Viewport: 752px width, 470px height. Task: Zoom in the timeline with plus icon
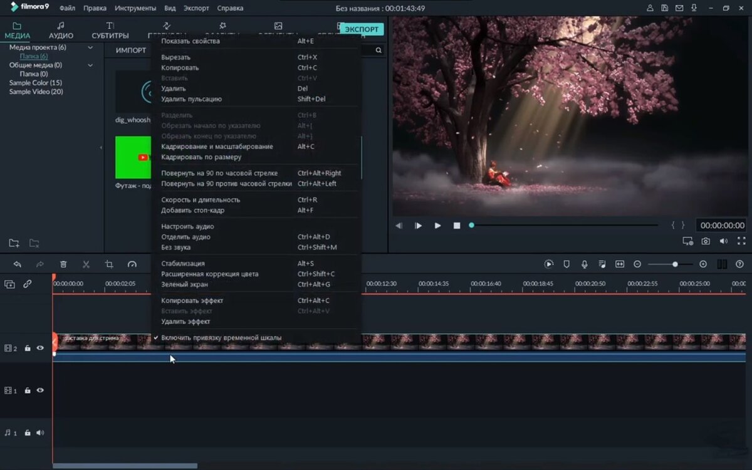point(703,264)
